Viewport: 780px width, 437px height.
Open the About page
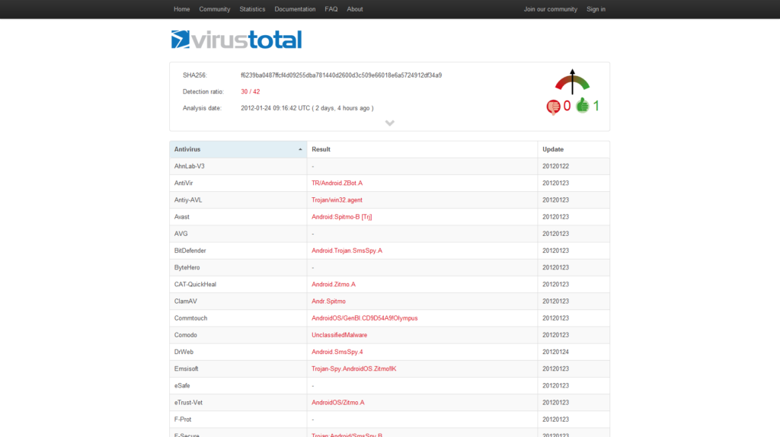pos(355,9)
